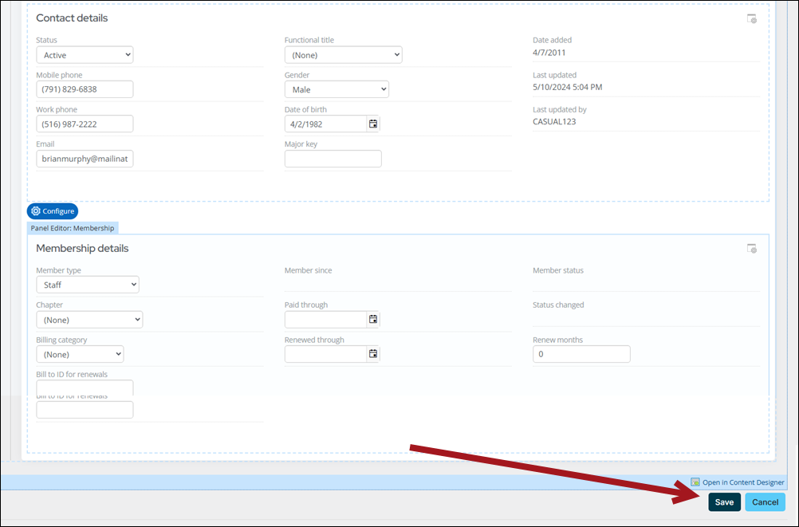Open the Member type dropdown

click(x=88, y=285)
